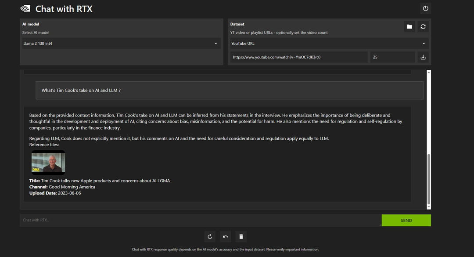Clear the chat with the trash icon

241,237
